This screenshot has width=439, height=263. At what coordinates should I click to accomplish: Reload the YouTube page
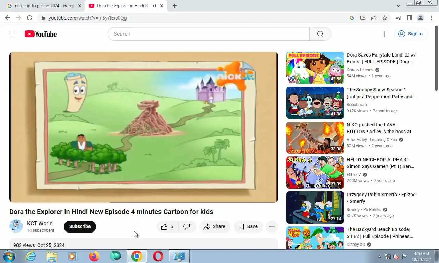29,18
